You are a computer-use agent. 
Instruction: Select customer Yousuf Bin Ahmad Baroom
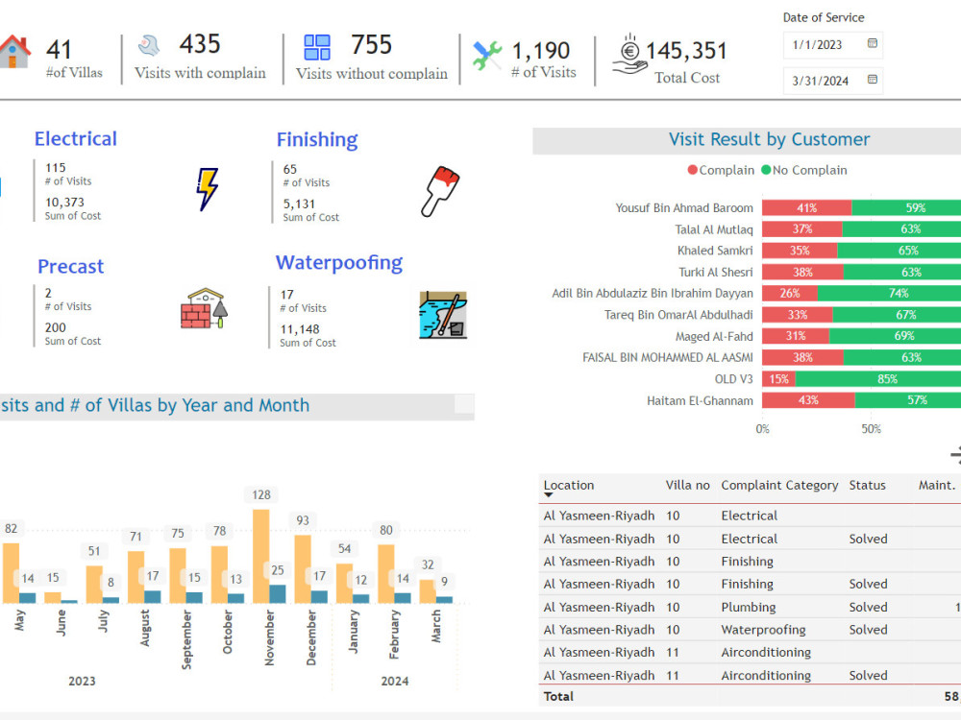pos(684,207)
